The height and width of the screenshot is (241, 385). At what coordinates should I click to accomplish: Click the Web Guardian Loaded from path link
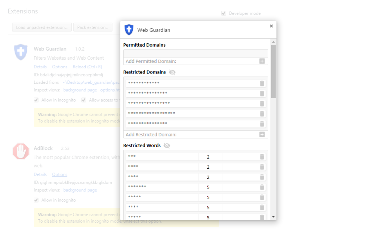pyautogui.click(x=91, y=82)
